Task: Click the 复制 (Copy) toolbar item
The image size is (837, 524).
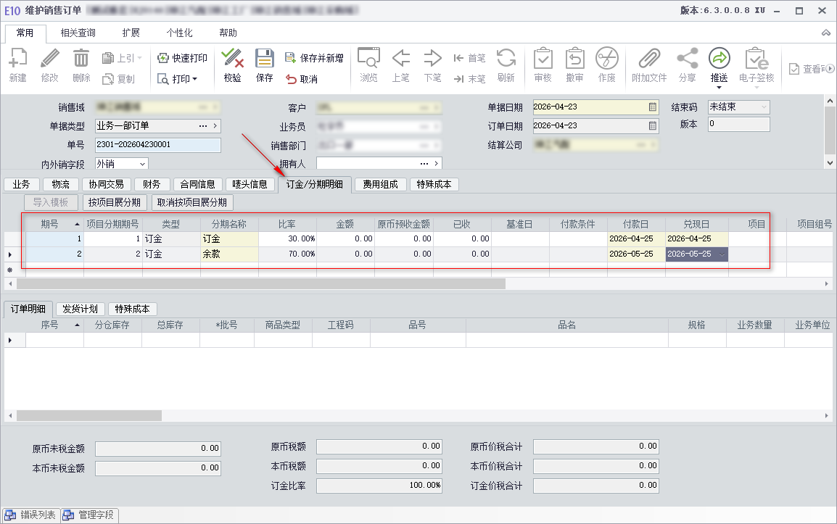Action: (x=118, y=79)
